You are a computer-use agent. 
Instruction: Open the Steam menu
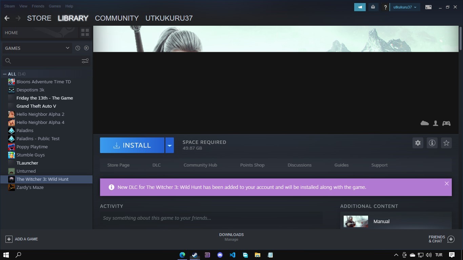coord(9,6)
